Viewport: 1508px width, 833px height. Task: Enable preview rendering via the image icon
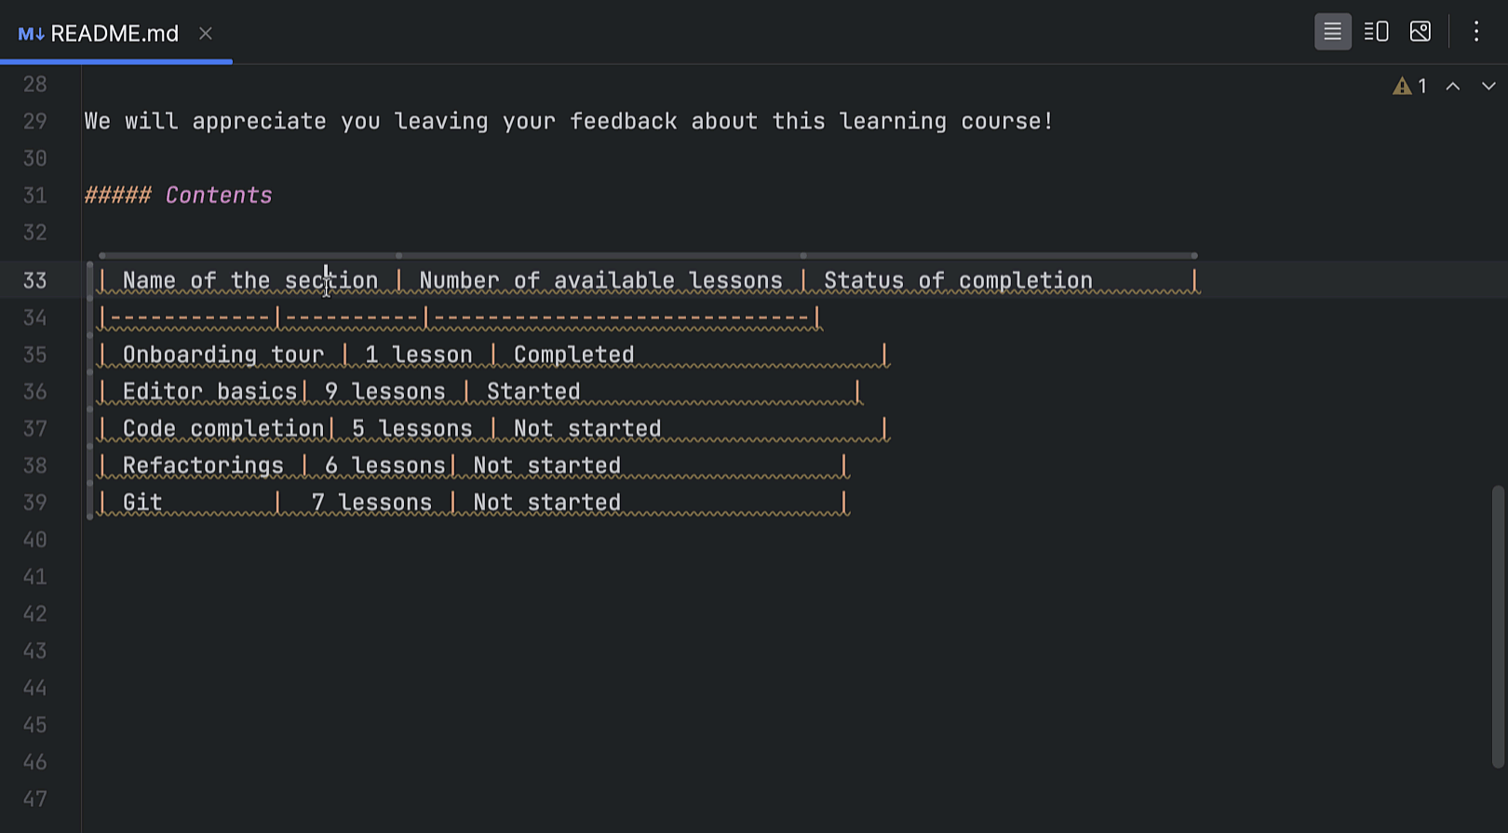1420,31
